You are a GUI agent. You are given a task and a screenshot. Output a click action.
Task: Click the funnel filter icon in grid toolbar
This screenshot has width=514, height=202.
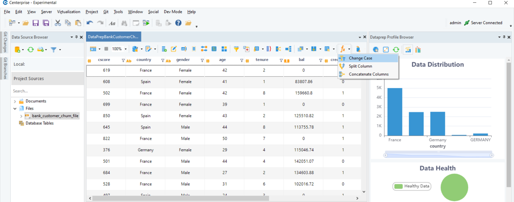(236, 49)
